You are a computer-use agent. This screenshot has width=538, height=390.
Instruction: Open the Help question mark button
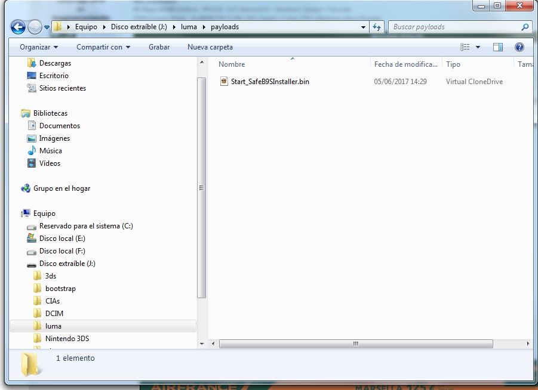tap(519, 47)
